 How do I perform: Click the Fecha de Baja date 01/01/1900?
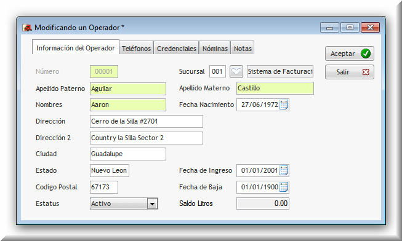(259, 187)
